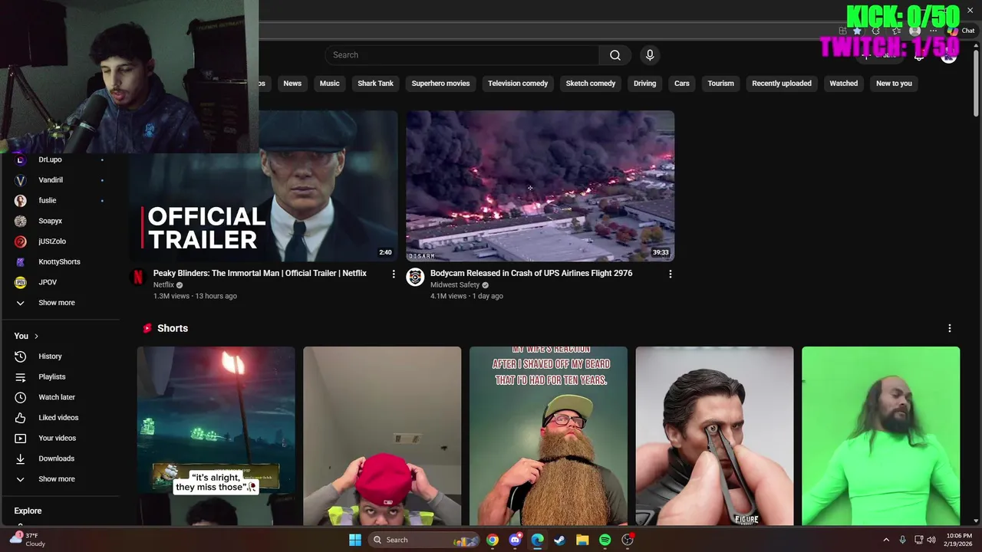
Task: Show hidden system tray icons
Action: [886, 540]
